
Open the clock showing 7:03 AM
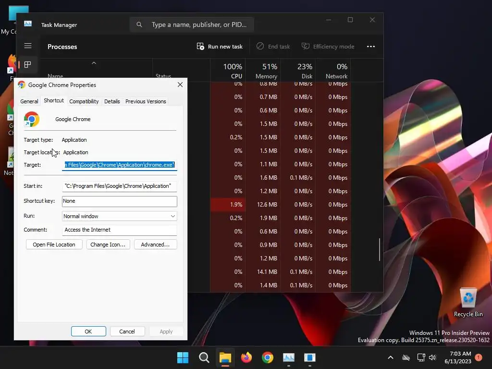tap(458, 357)
